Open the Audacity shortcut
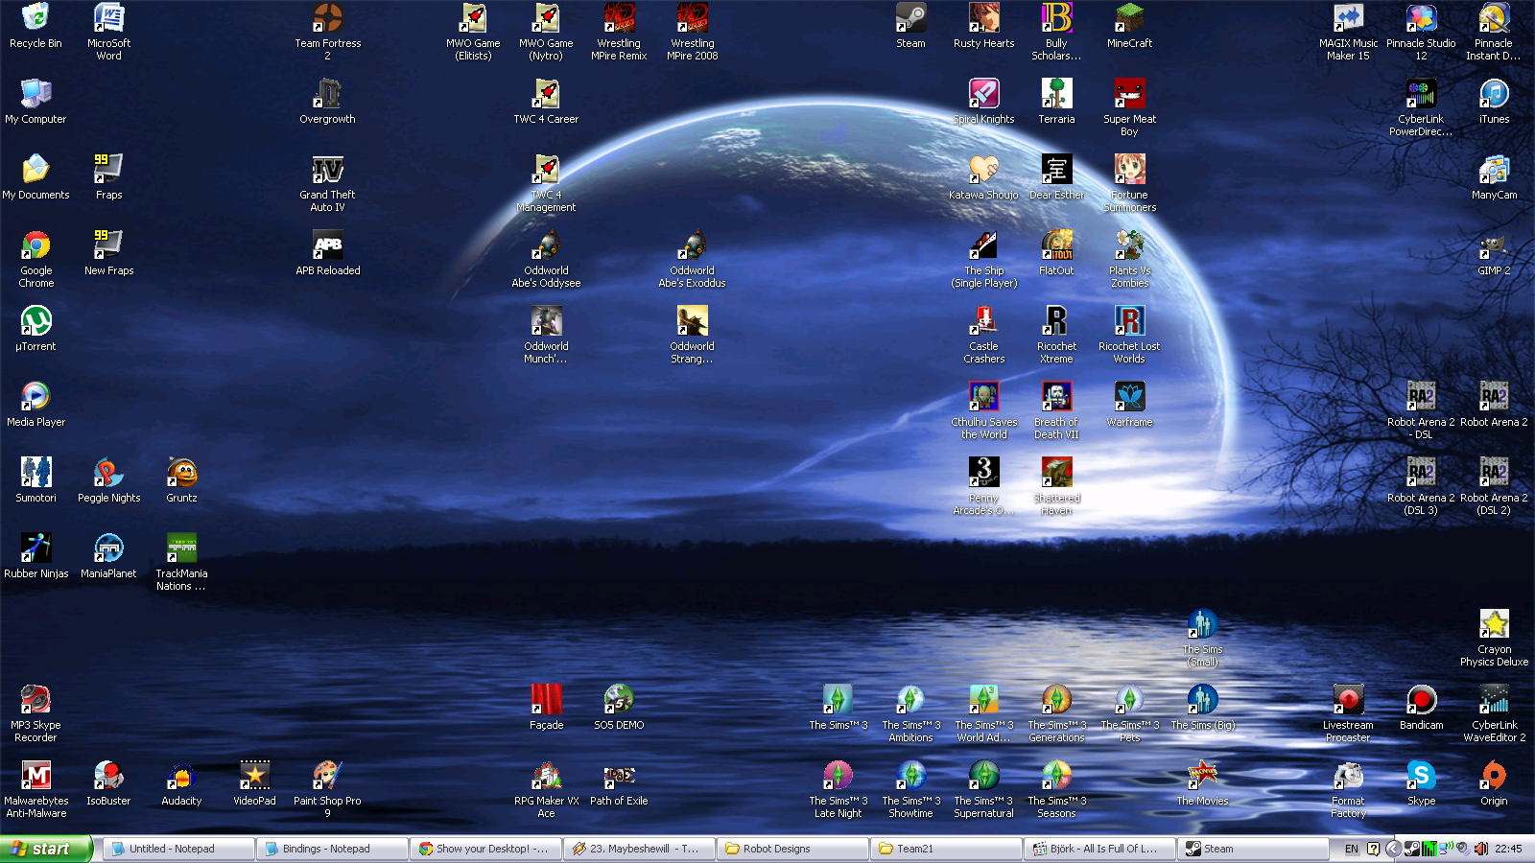 click(181, 777)
